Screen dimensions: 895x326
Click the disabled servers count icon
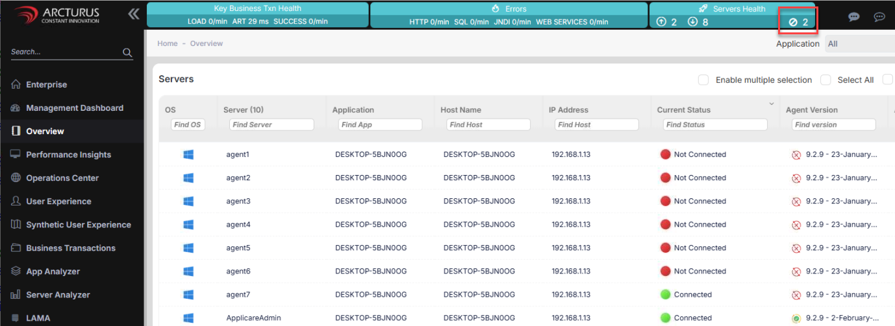click(792, 22)
